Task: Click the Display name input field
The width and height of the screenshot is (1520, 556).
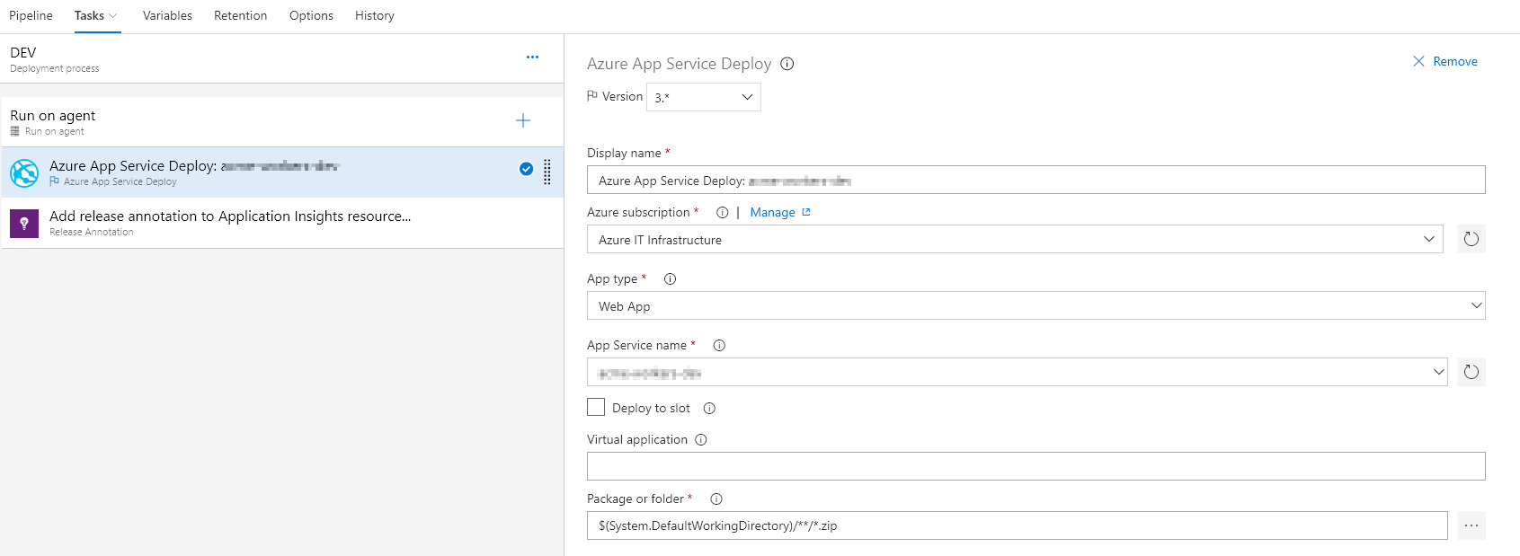Action: click(1036, 180)
